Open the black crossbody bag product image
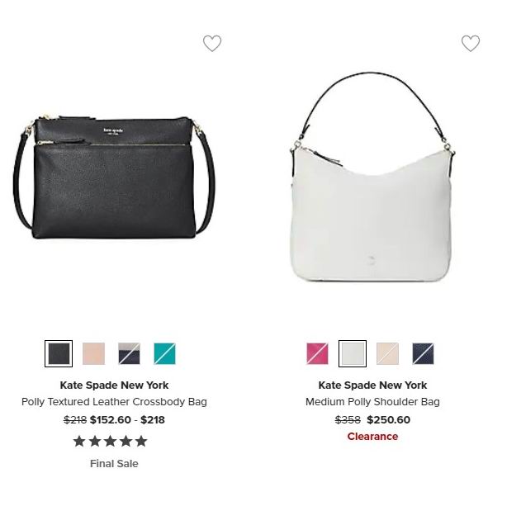This screenshot has height=525, width=521. (x=114, y=177)
